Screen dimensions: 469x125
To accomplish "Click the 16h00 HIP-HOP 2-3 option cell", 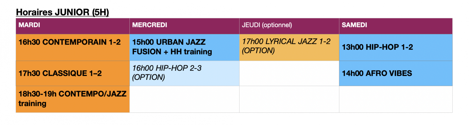I will [184, 73].
